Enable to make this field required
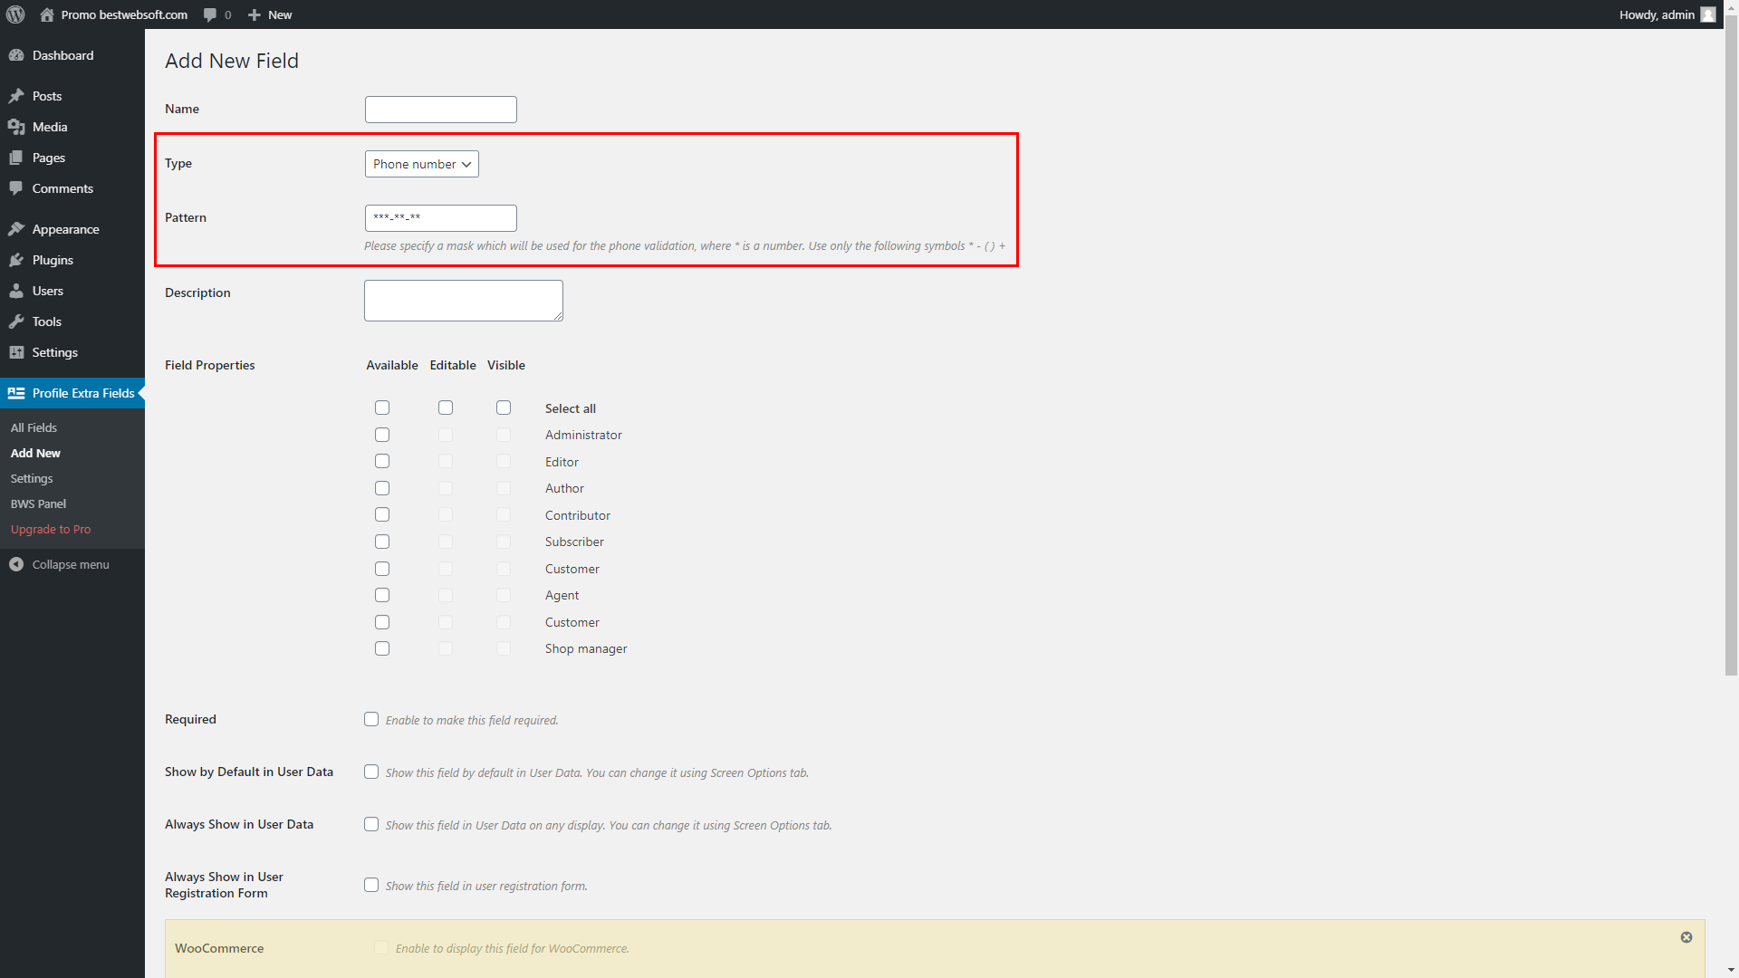This screenshot has height=978, width=1739. 371,718
